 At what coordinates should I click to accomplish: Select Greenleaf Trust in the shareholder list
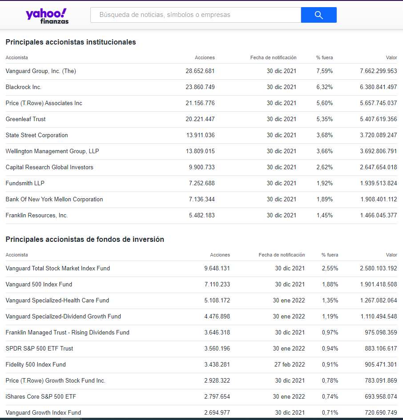pyautogui.click(x=26, y=119)
